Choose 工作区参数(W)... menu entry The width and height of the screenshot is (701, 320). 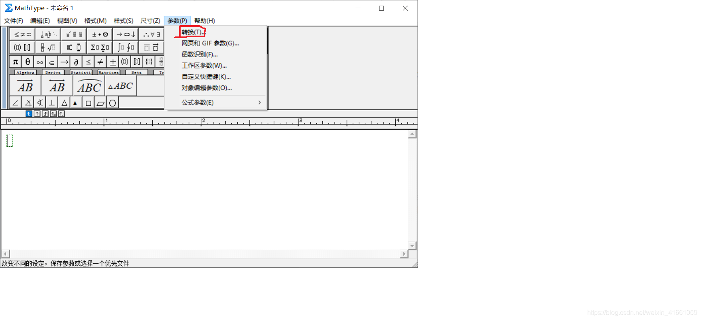[x=215, y=66]
